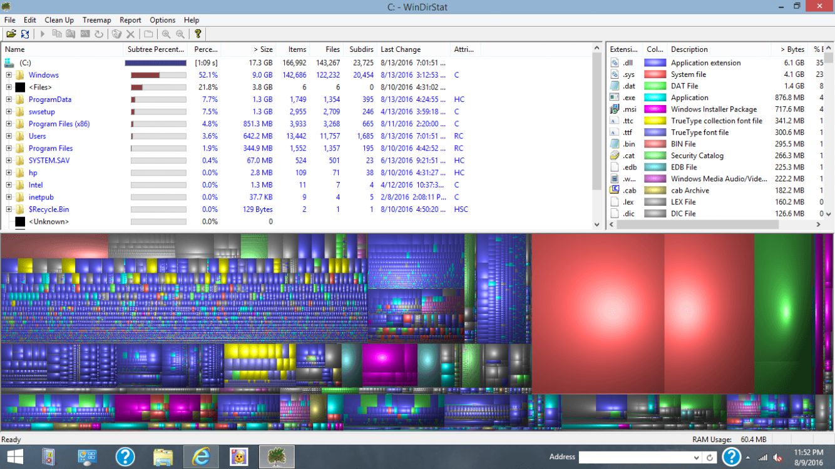Expand the Windows folder node
The height and width of the screenshot is (469, 835).
click(9, 75)
